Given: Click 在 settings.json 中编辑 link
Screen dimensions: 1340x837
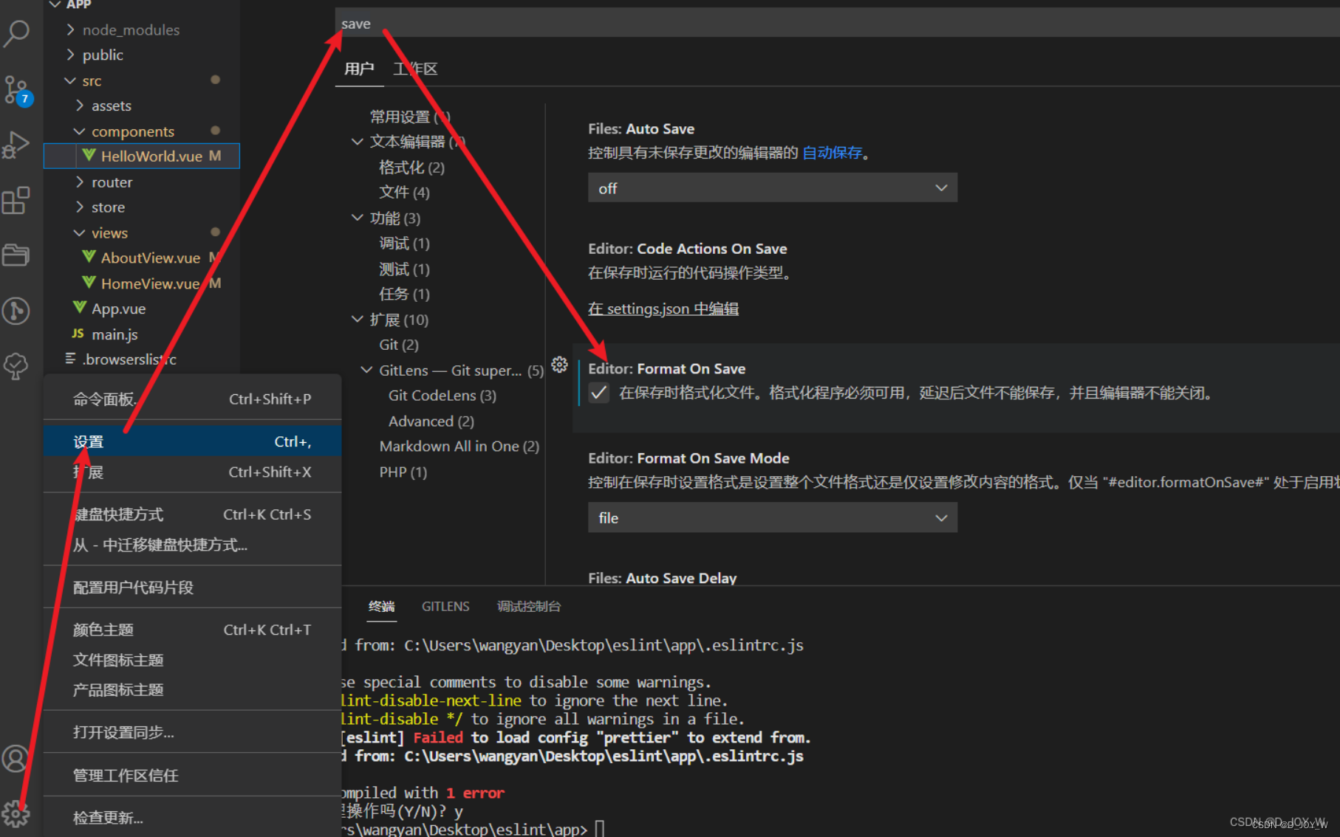Looking at the screenshot, I should (x=663, y=309).
